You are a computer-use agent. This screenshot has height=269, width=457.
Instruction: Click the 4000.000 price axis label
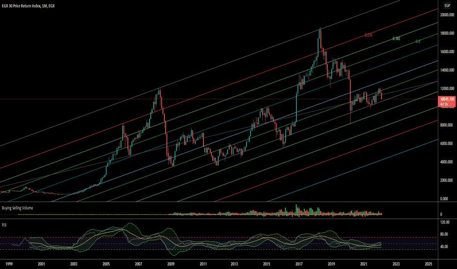click(447, 162)
